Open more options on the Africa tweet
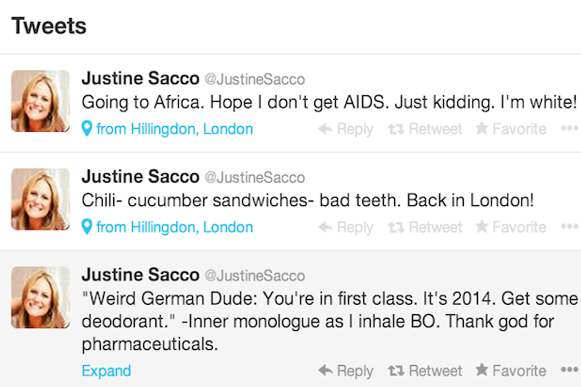This screenshot has width=581, height=387. pos(569,129)
